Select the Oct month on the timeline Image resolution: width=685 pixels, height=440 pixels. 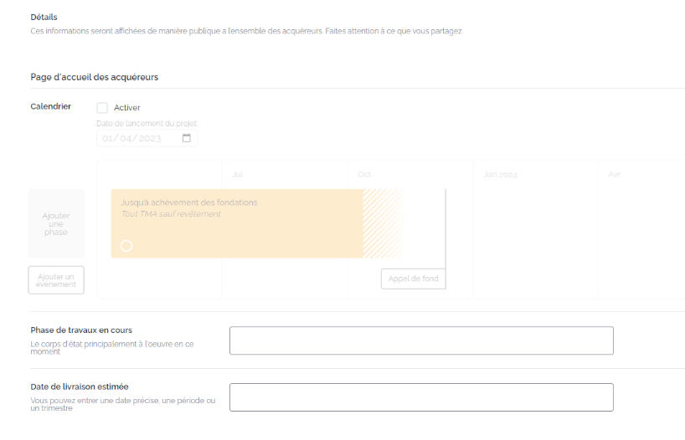coord(364,175)
